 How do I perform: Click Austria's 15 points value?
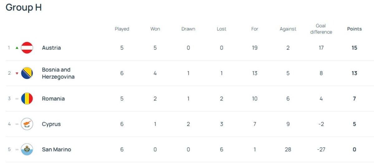[x=354, y=48]
